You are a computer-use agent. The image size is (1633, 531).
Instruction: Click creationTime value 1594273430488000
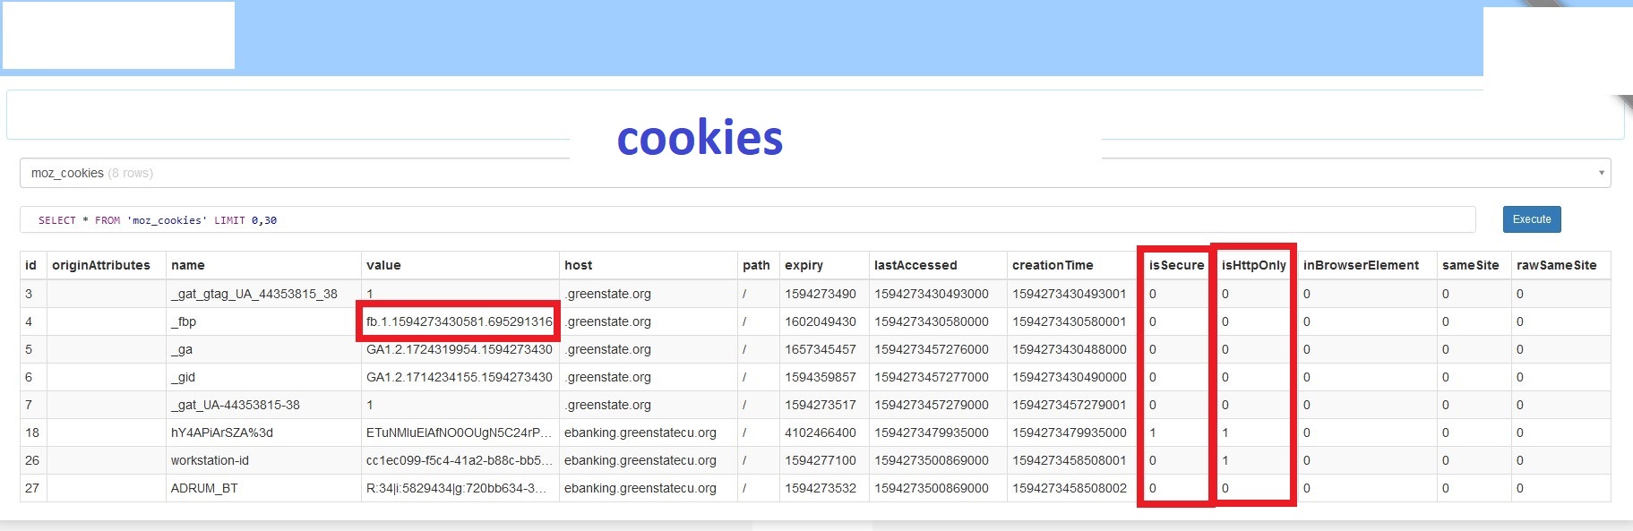(x=1070, y=349)
